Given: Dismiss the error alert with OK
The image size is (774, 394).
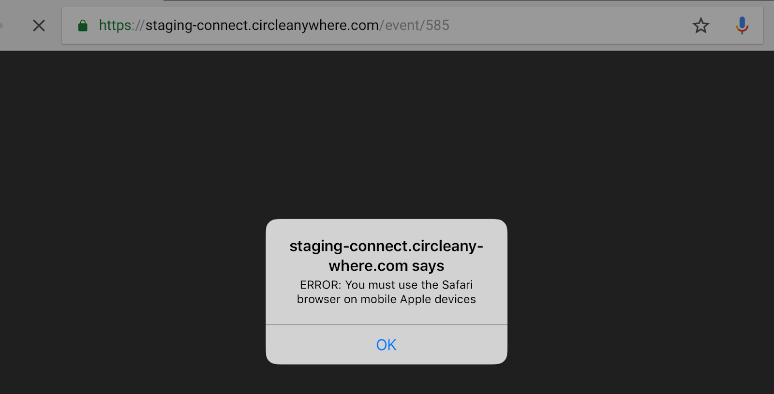Looking at the screenshot, I should click(387, 345).
